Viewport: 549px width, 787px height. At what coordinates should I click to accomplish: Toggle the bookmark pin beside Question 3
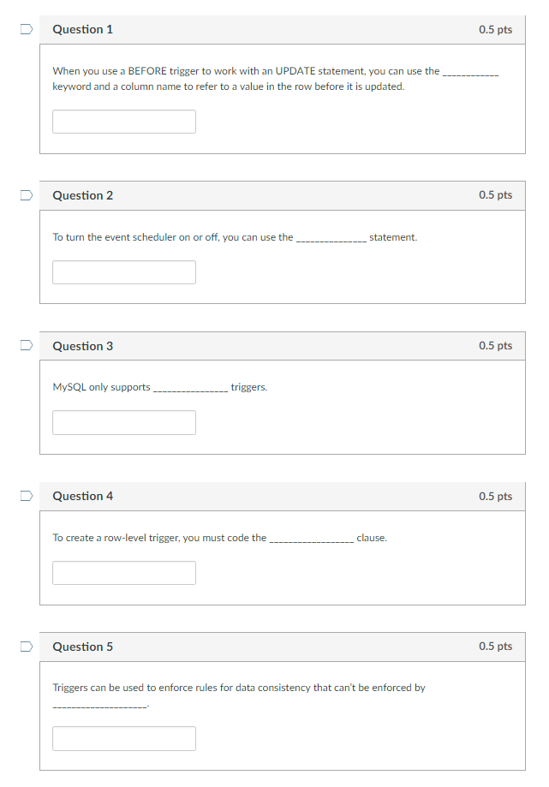click(26, 345)
